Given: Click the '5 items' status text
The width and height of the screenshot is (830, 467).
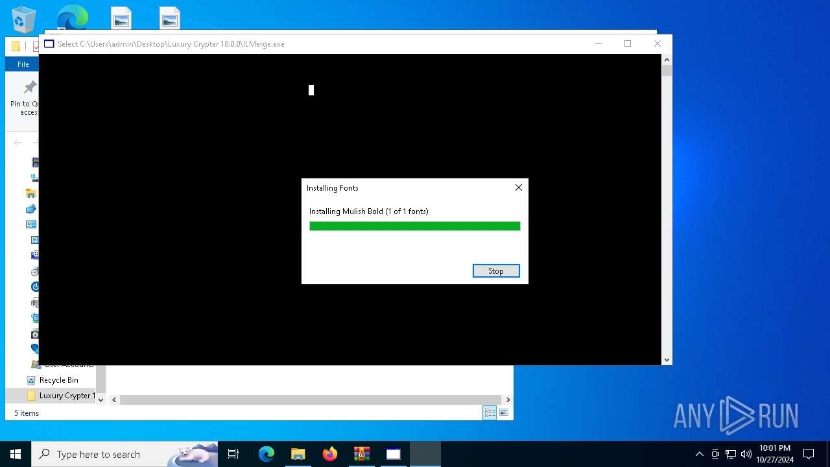Looking at the screenshot, I should pos(27,413).
